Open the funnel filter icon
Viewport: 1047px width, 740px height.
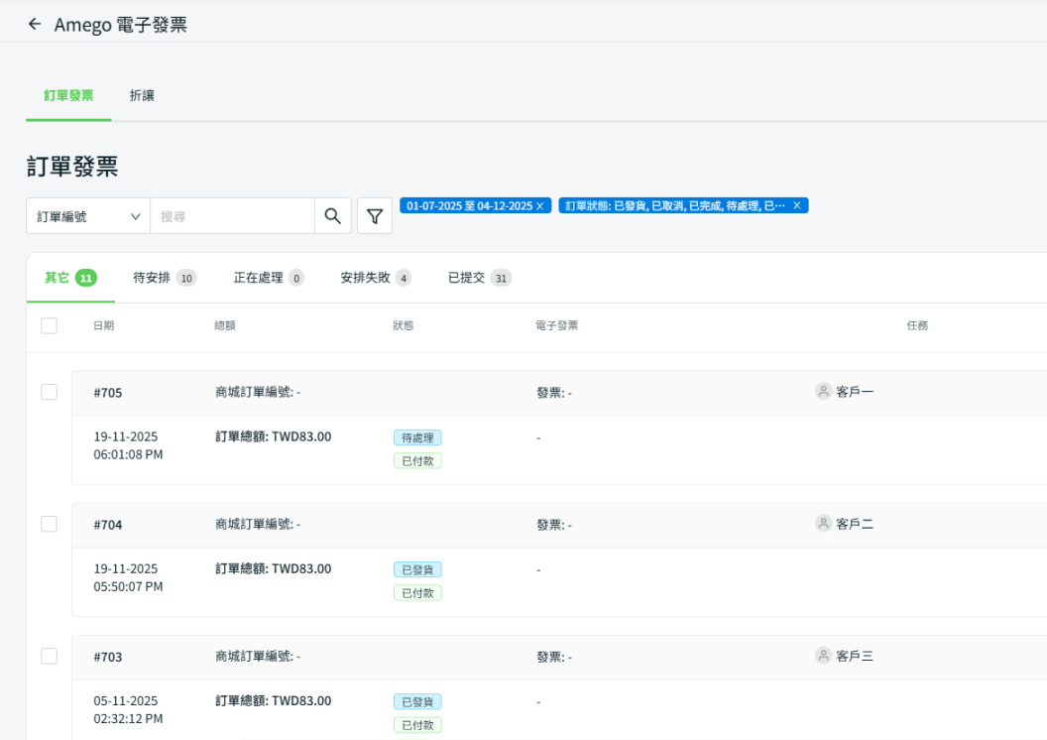coord(375,216)
